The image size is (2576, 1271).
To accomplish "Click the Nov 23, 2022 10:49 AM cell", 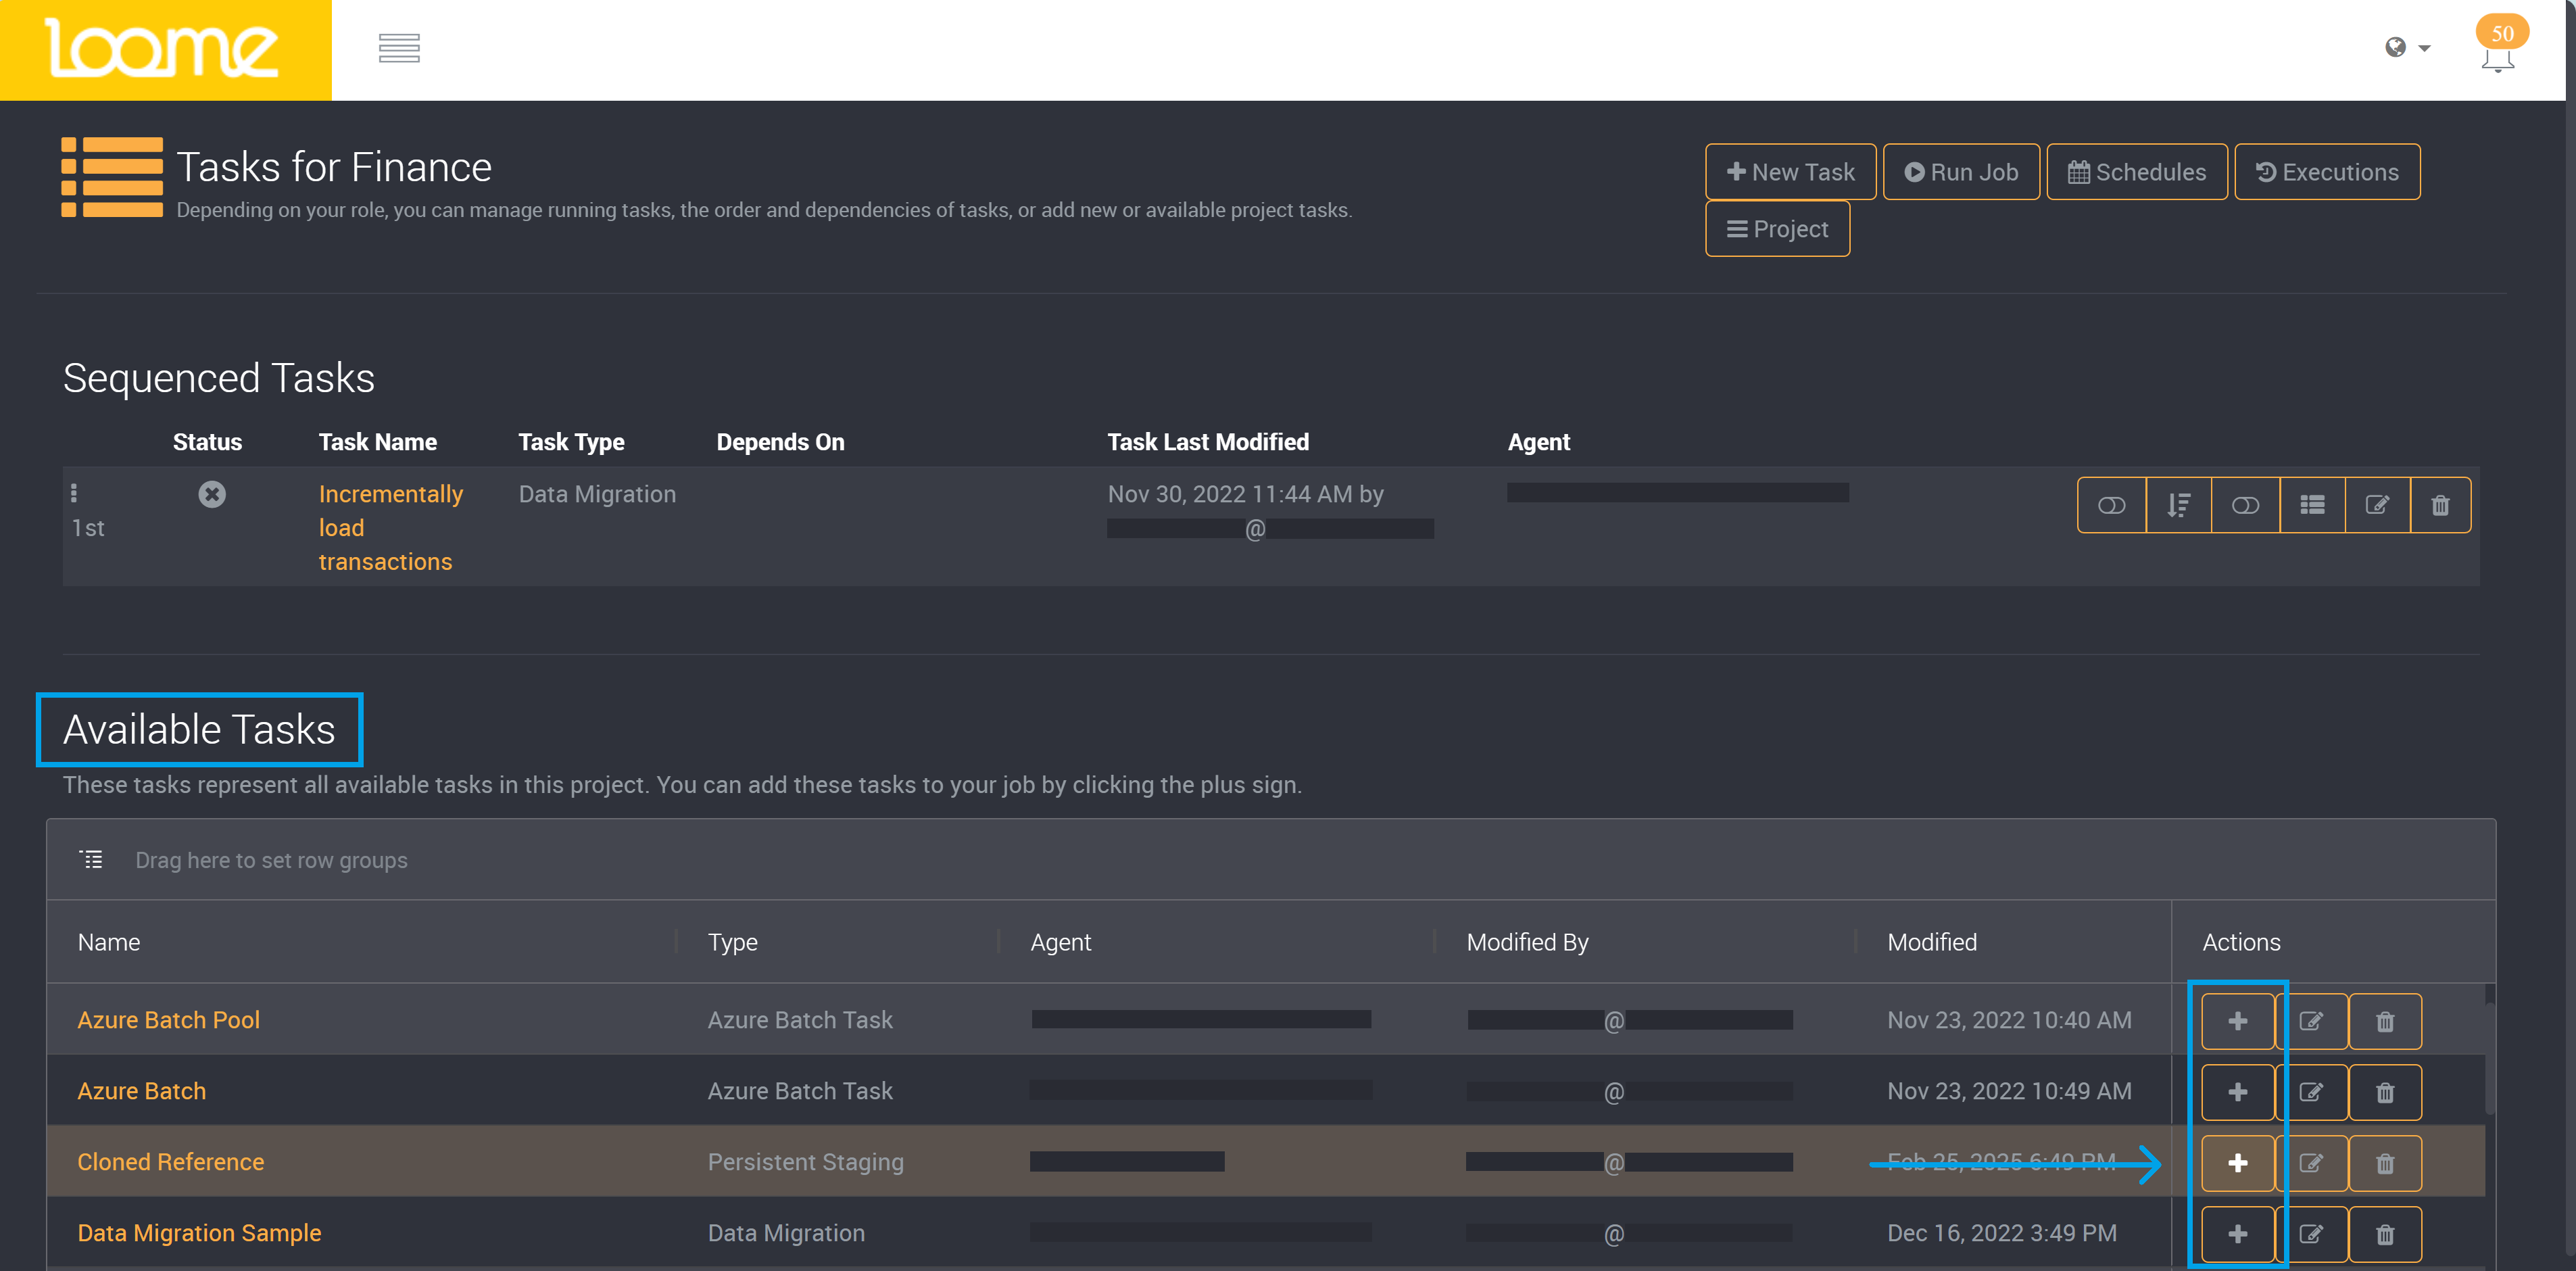I will coord(2009,1091).
